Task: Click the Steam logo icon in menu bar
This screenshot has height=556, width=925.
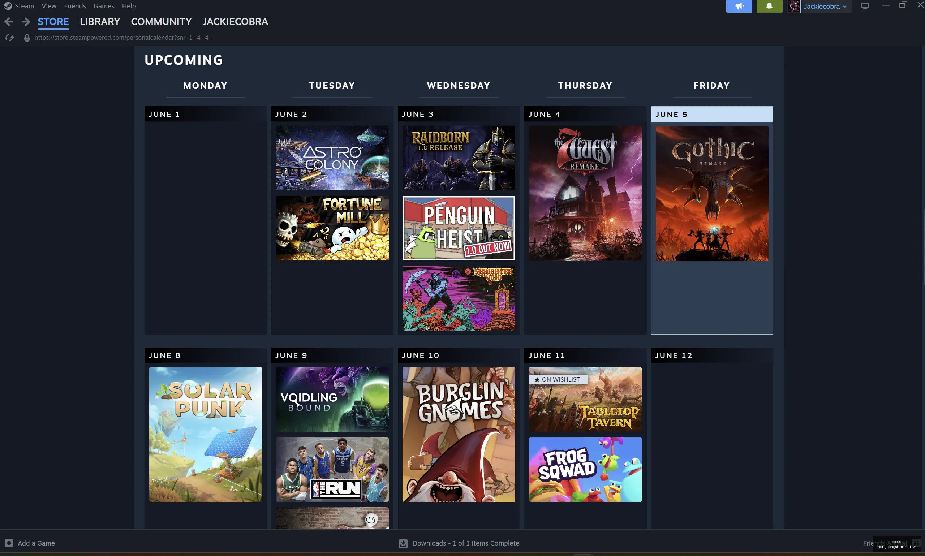Action: tap(8, 6)
